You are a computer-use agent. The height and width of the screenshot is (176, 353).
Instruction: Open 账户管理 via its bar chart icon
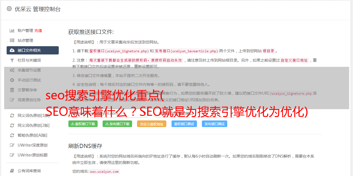point(12,31)
